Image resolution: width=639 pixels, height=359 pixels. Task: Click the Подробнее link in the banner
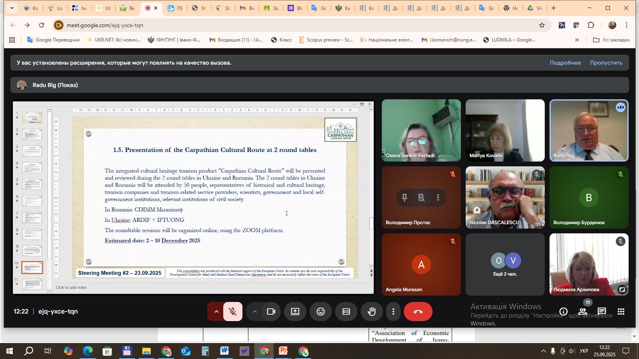(x=565, y=63)
